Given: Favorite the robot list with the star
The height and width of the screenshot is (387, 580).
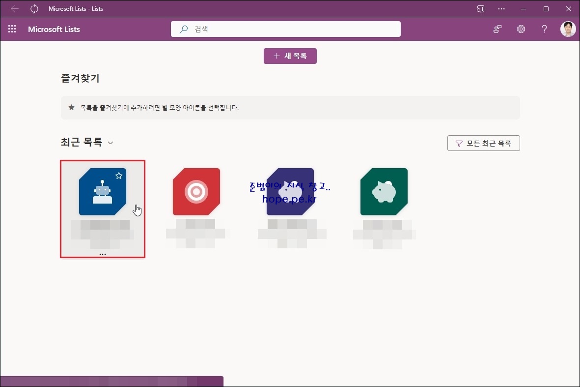Looking at the screenshot, I should (119, 176).
